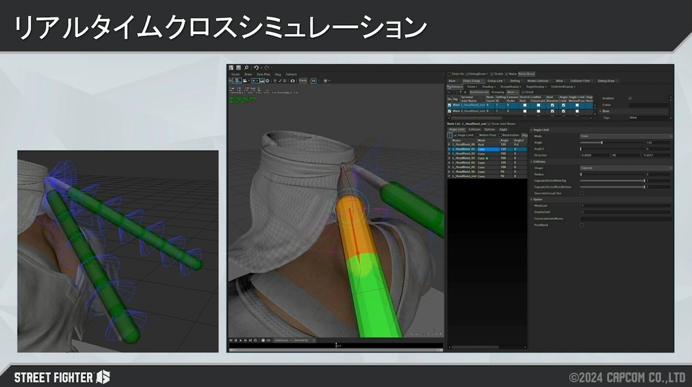Toggle the Chain On checkbox
Viewport: 692px width, 387px height.
point(449,74)
